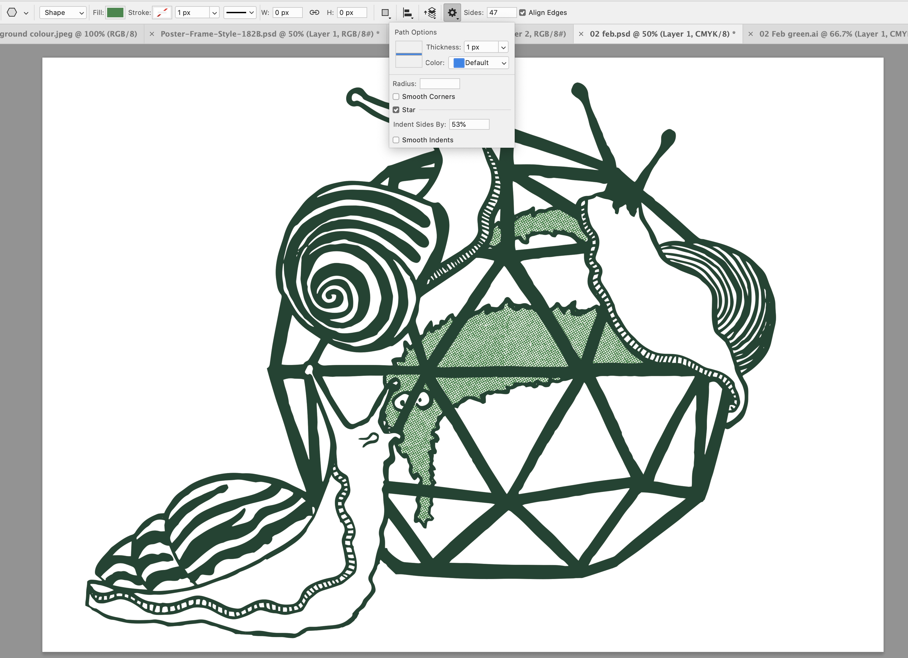The image size is (908, 658).
Task: Click the link width and height icon
Action: (314, 13)
